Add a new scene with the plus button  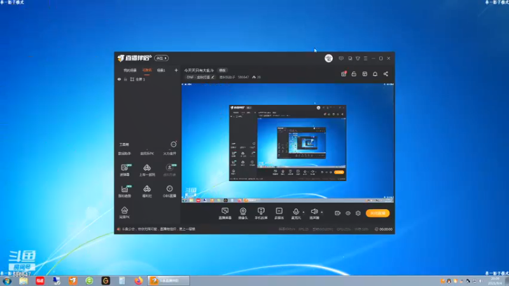tap(176, 71)
